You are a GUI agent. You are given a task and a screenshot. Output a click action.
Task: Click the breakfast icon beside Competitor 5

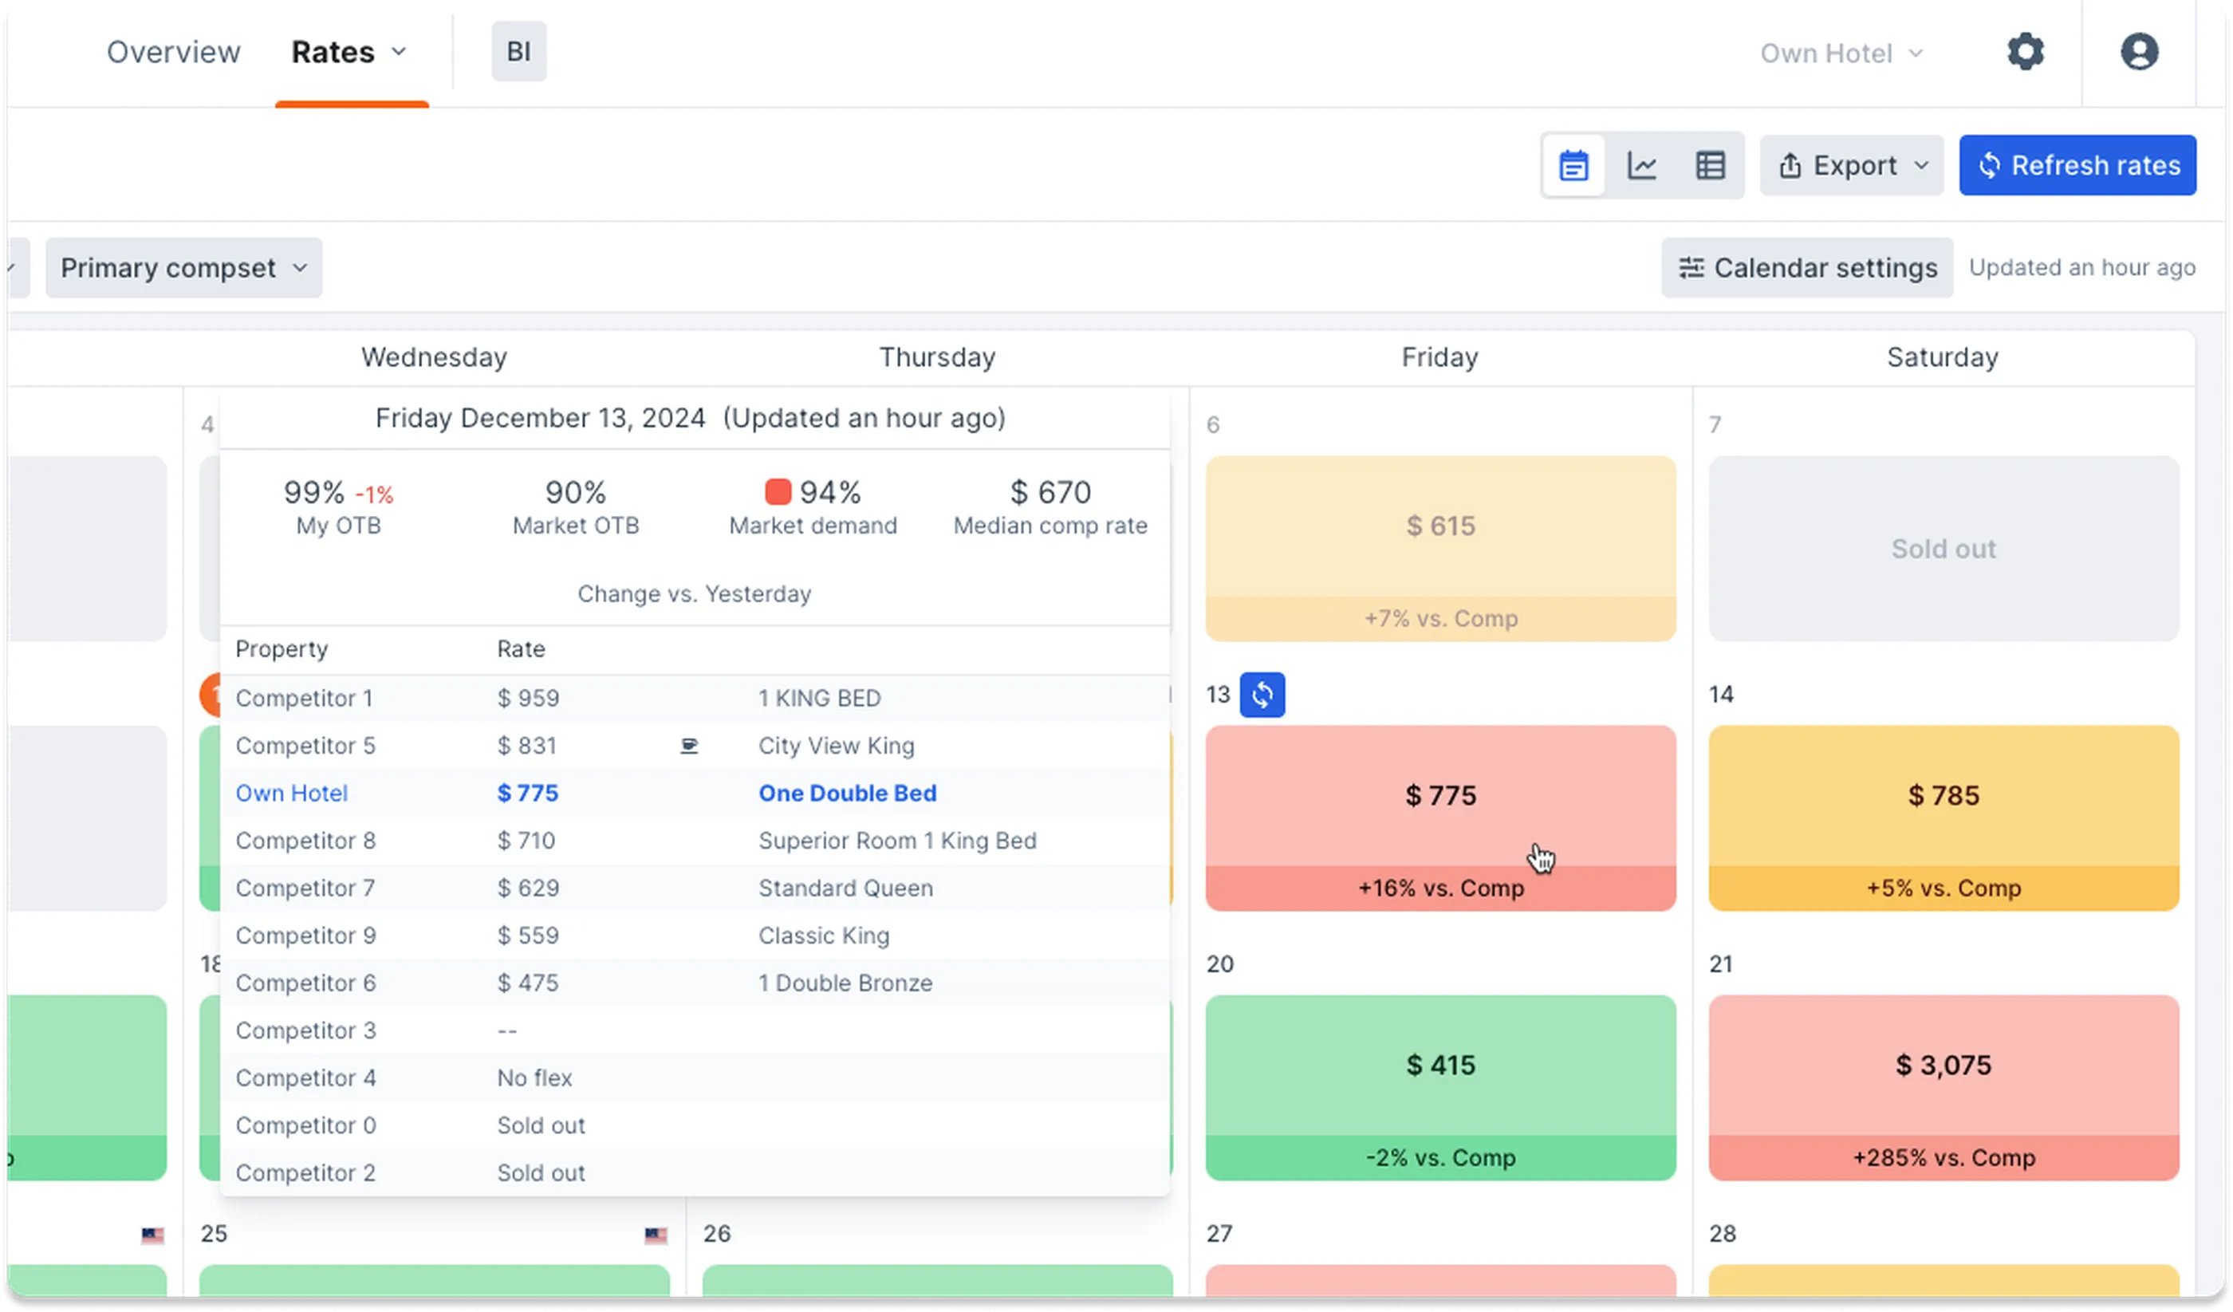[688, 747]
